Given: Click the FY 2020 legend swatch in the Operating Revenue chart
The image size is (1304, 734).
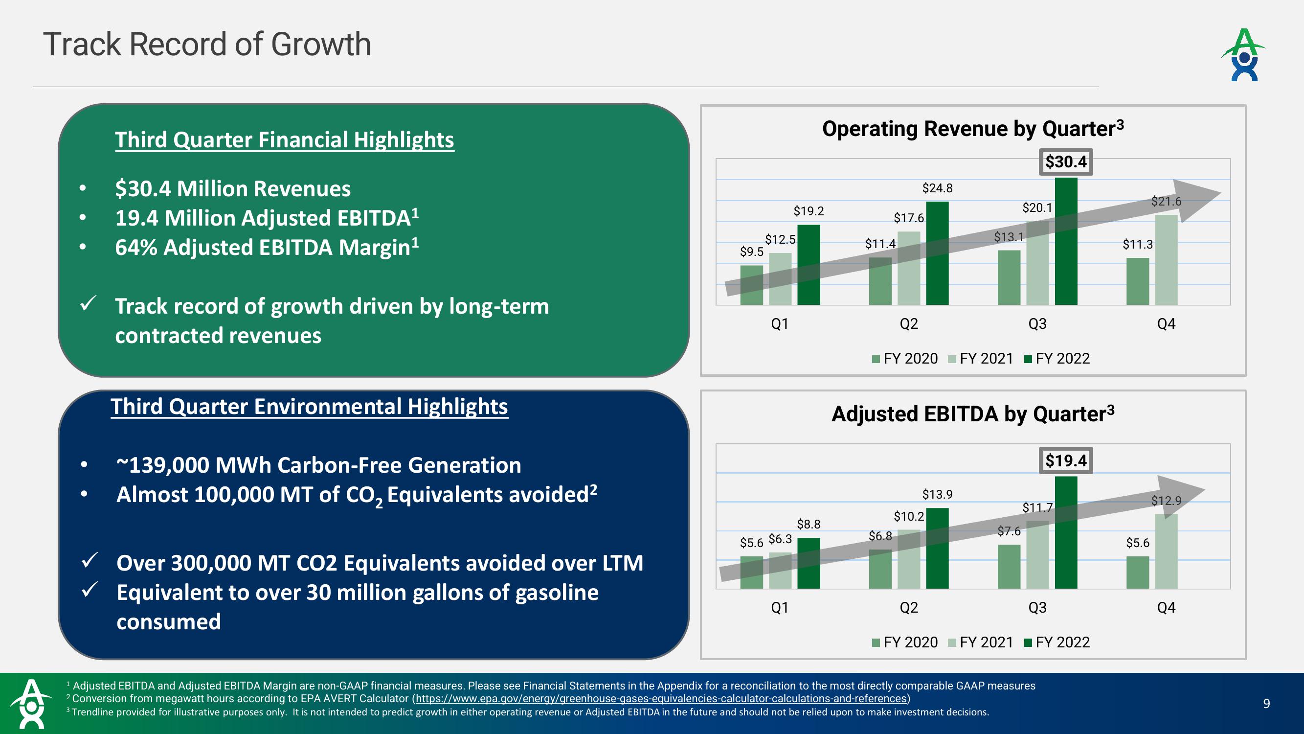Looking at the screenshot, I should [876, 359].
